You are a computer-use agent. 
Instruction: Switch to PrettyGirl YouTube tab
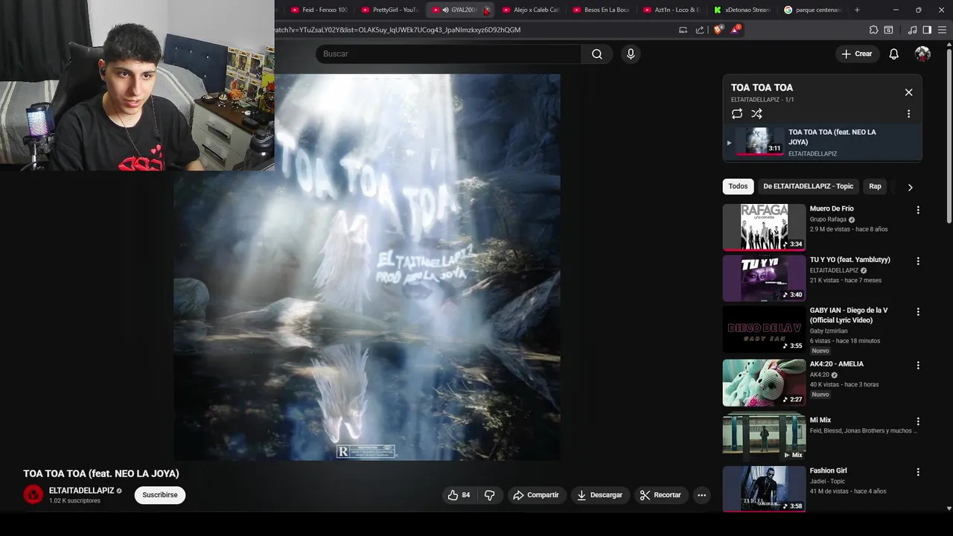click(389, 10)
